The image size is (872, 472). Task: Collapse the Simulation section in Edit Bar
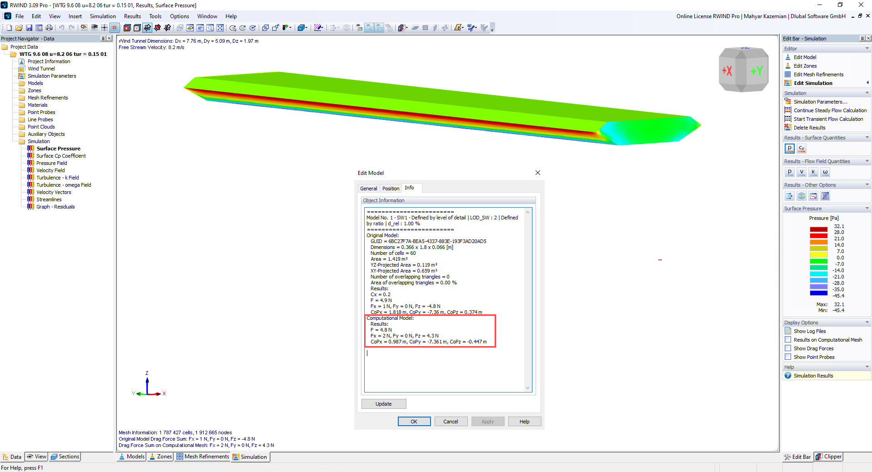coord(867,93)
